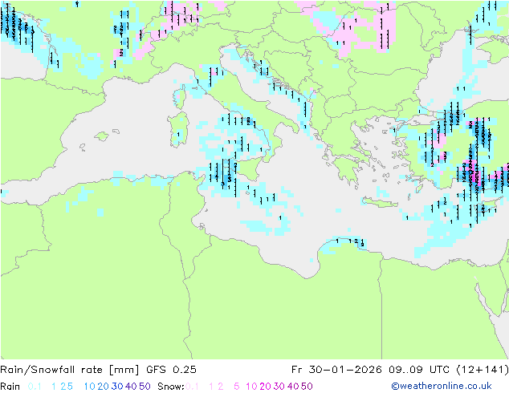Image resolution: width=509 pixels, height=393 pixels.
Task: Pick the Snow legend 40 value
Action: (293, 387)
